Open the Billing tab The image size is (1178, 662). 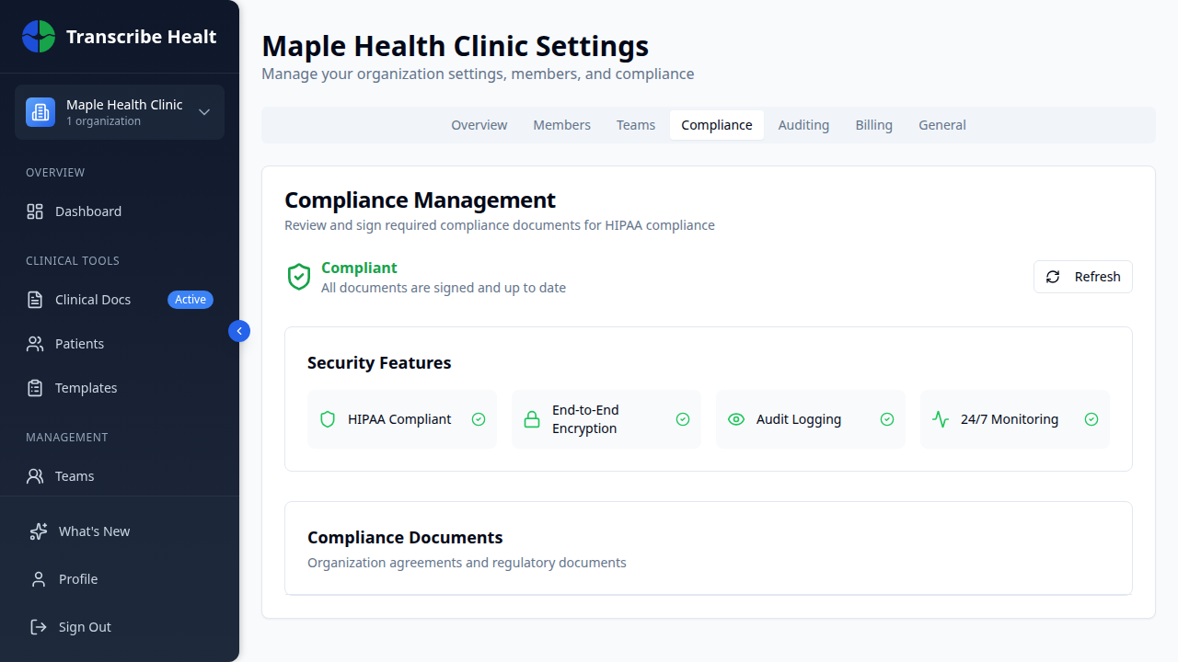pos(873,124)
